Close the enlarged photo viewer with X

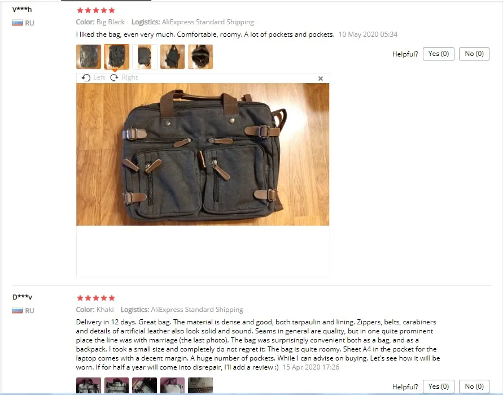tap(321, 79)
